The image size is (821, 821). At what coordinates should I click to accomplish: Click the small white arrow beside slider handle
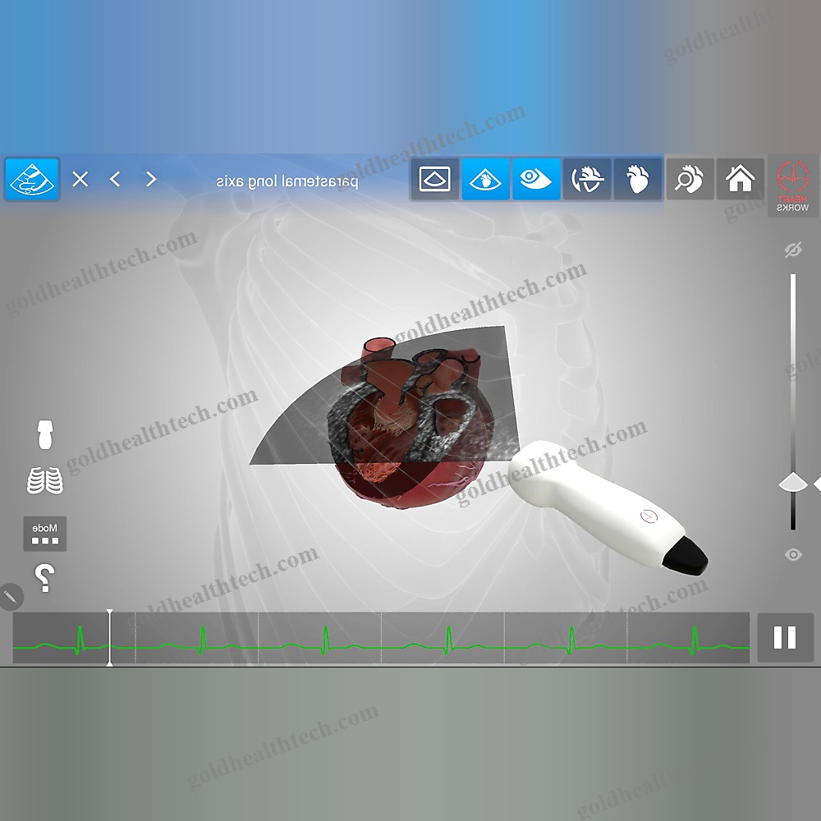point(817,484)
